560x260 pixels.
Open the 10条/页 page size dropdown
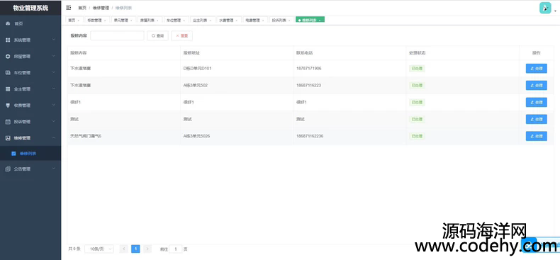pyautogui.click(x=99, y=249)
